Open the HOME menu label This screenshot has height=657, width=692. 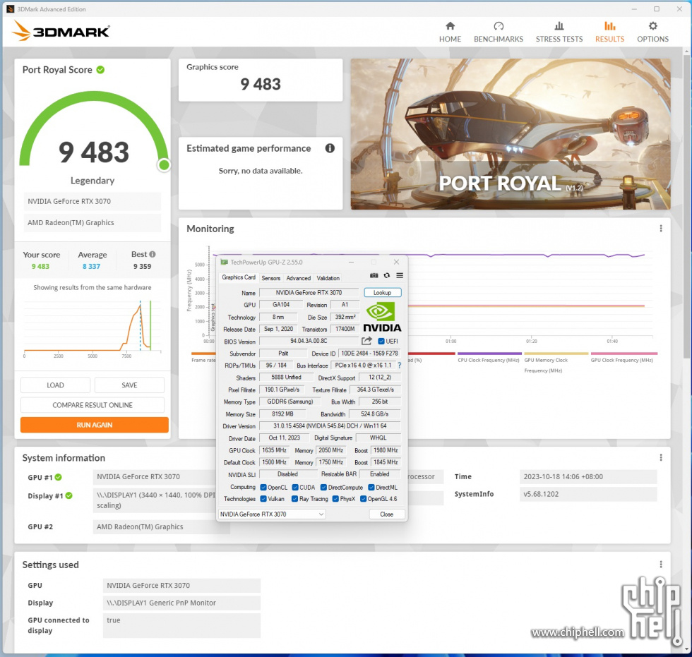pyautogui.click(x=450, y=39)
